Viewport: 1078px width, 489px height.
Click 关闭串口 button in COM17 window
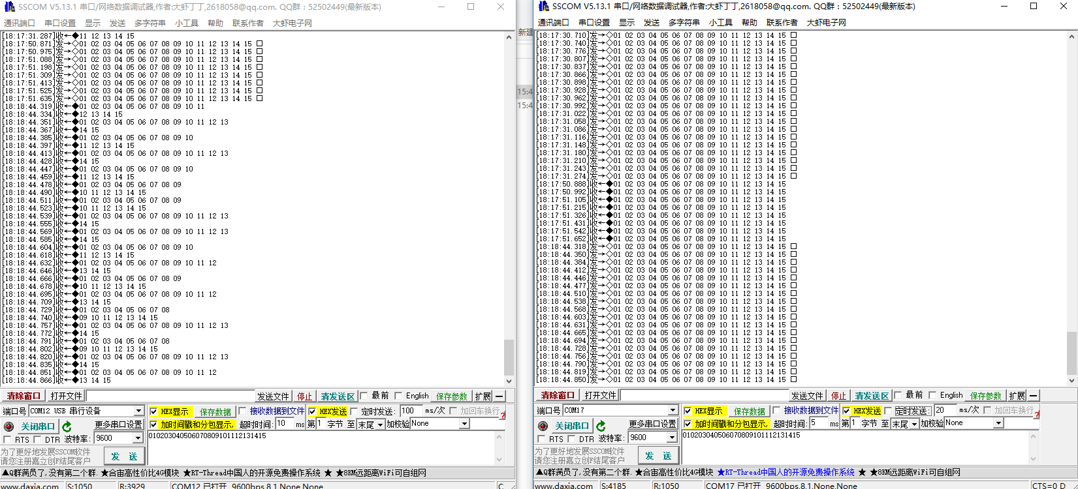pyautogui.click(x=572, y=426)
